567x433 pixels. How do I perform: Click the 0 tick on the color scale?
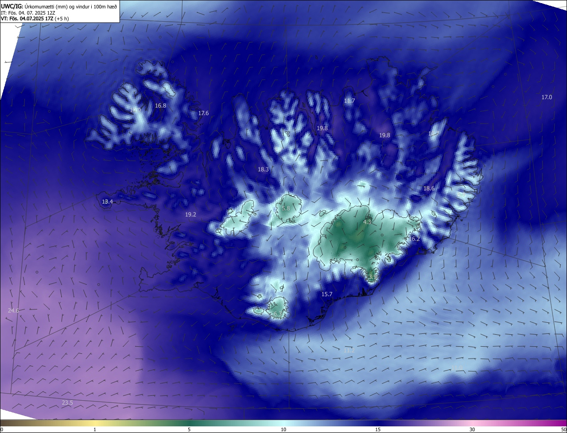pyautogui.click(x=2, y=429)
